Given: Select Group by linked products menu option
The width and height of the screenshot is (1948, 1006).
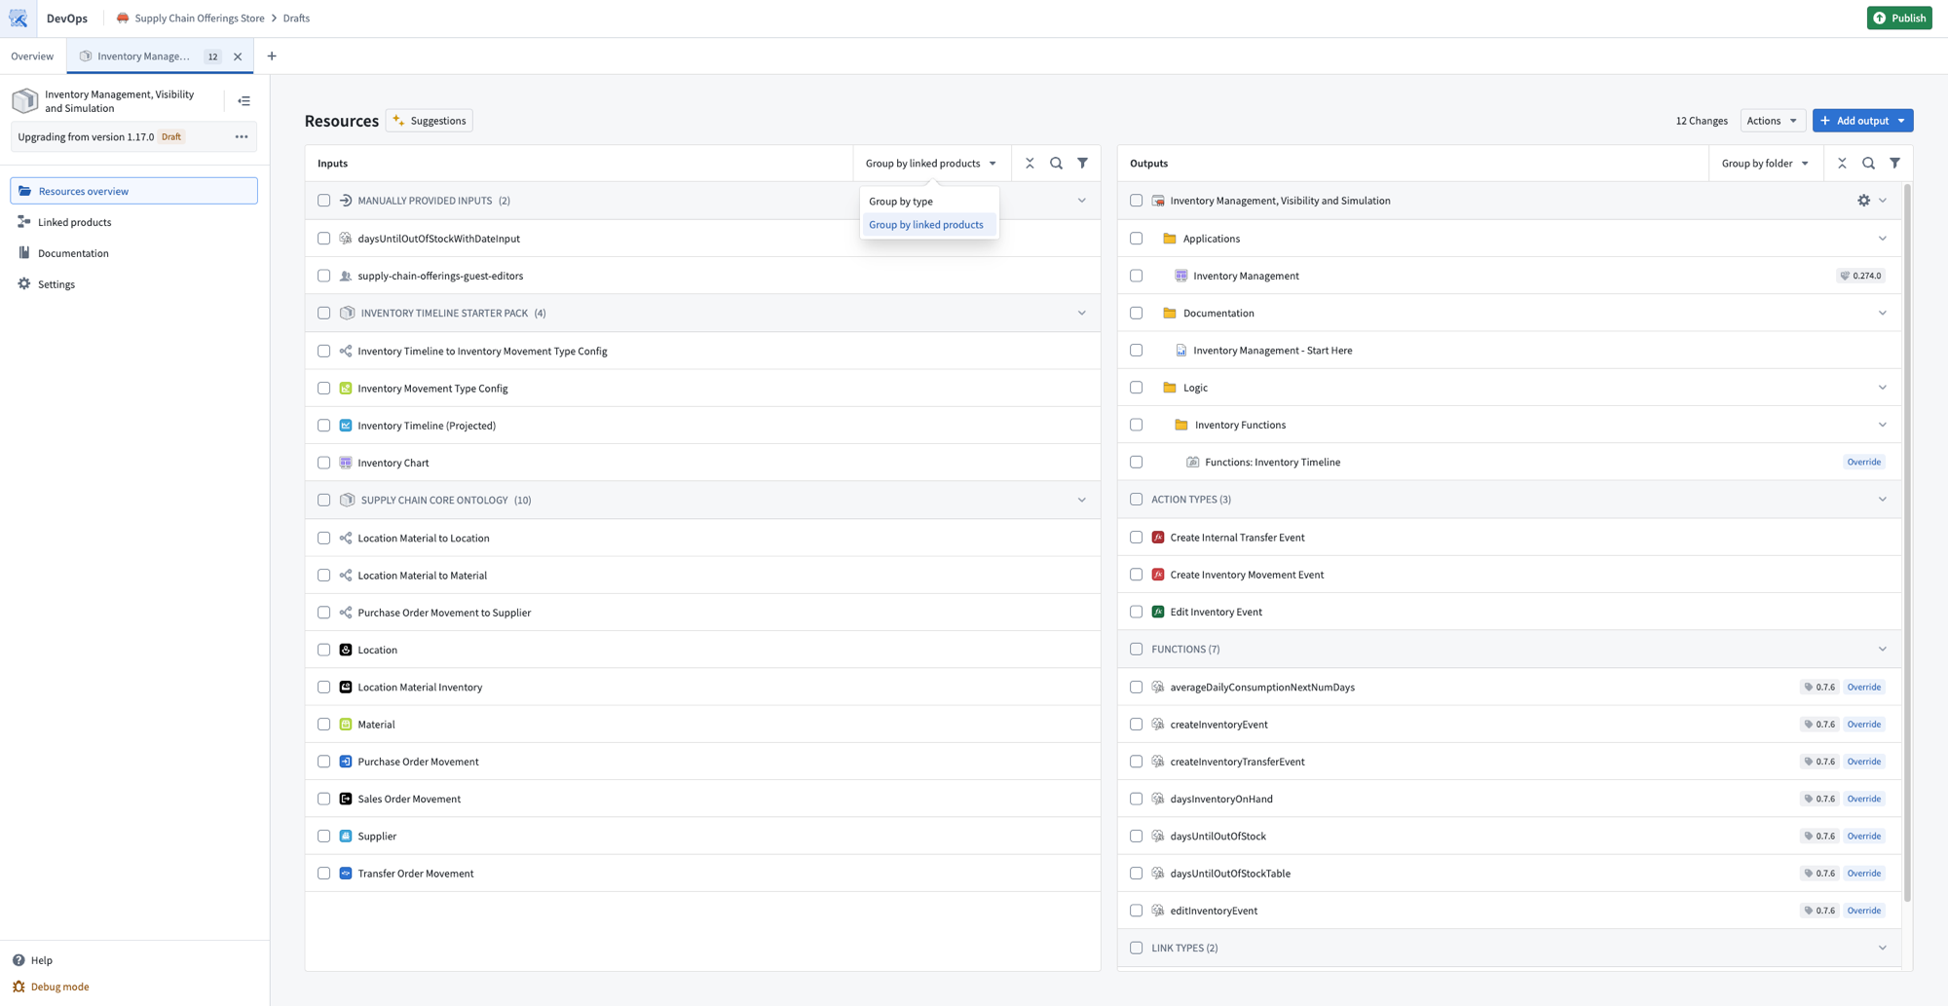Looking at the screenshot, I should (x=929, y=225).
